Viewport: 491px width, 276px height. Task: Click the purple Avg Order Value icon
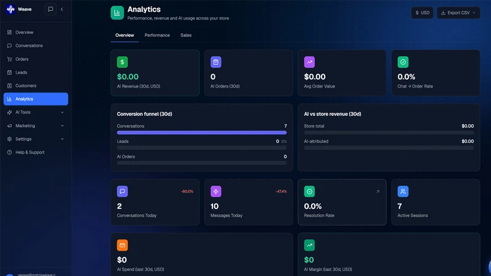(309, 62)
